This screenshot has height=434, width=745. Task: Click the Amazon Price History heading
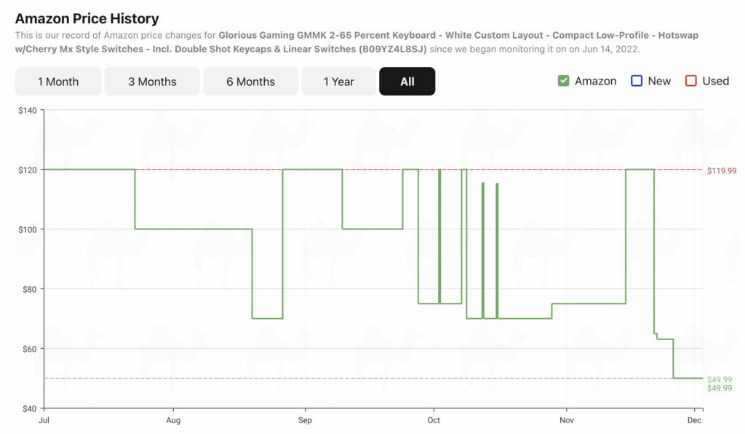click(x=87, y=19)
